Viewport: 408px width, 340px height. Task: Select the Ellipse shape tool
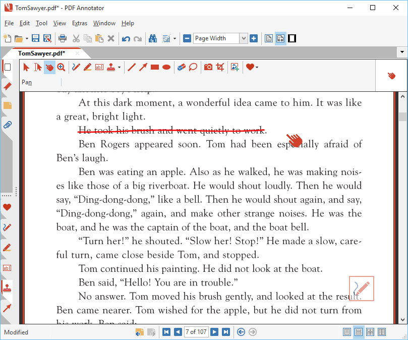[166, 68]
